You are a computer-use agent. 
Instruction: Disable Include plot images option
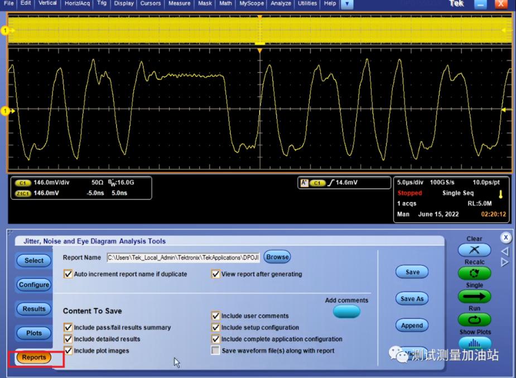pyautogui.click(x=68, y=351)
